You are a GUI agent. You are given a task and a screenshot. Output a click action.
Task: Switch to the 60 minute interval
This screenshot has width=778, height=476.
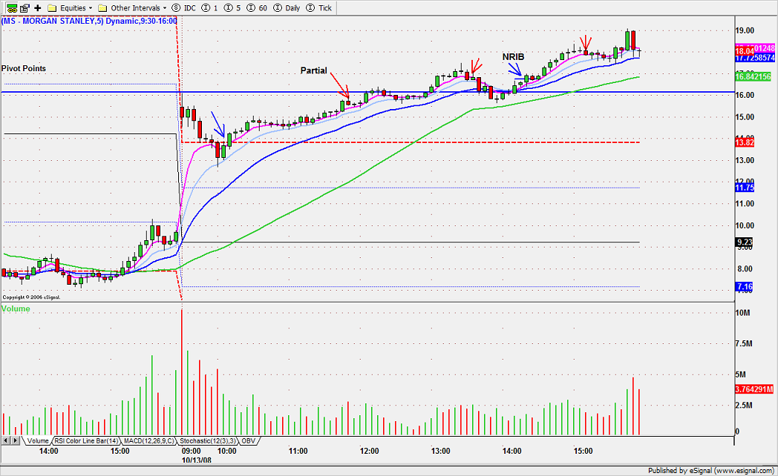point(256,8)
